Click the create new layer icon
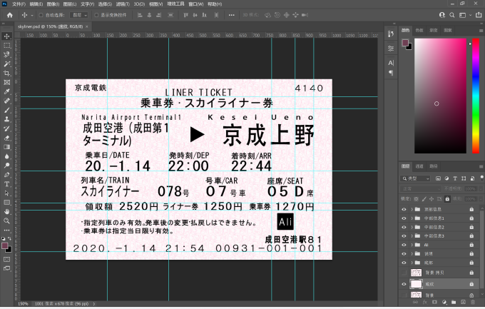The image size is (485, 309). (463, 302)
